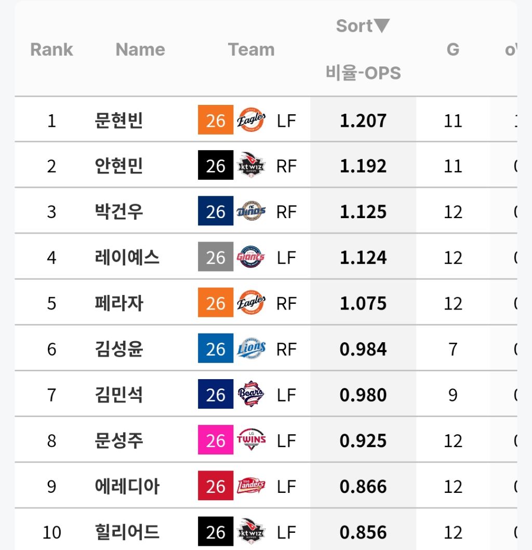Sort table by G column header
Viewport: 532px width, 550px height.
click(x=453, y=49)
